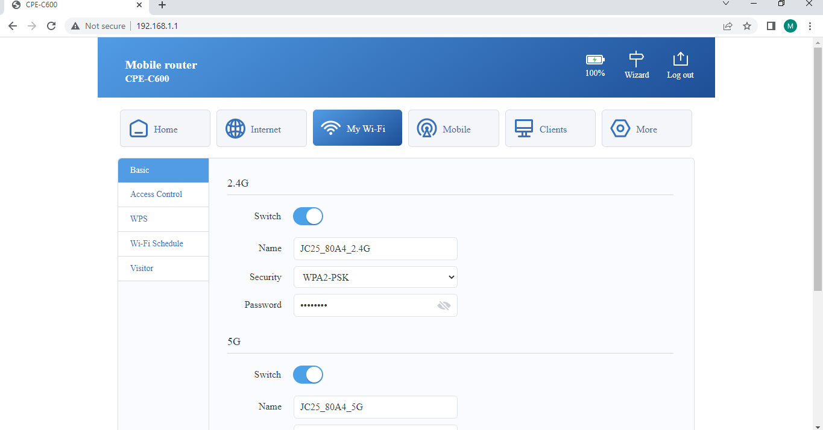823x430 pixels.
Task: Open the More tab
Action: [647, 128]
